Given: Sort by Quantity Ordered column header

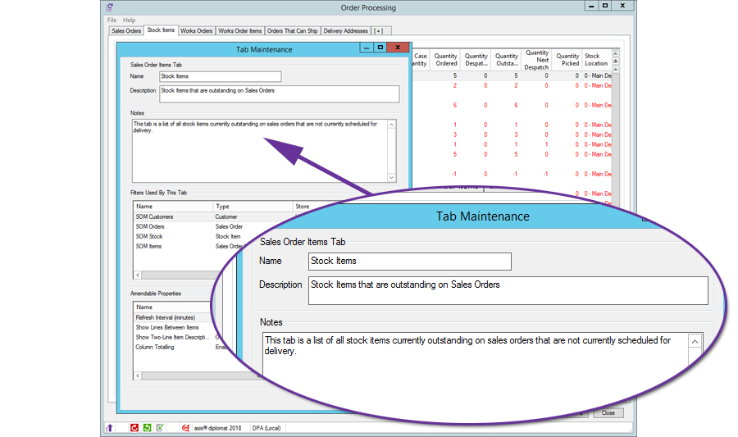Looking at the screenshot, I should (445, 60).
